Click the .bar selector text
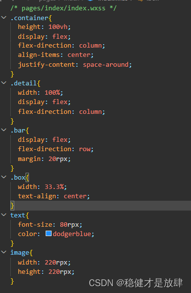Image resolution: width=191 pixels, height=293 pixels. (18, 131)
